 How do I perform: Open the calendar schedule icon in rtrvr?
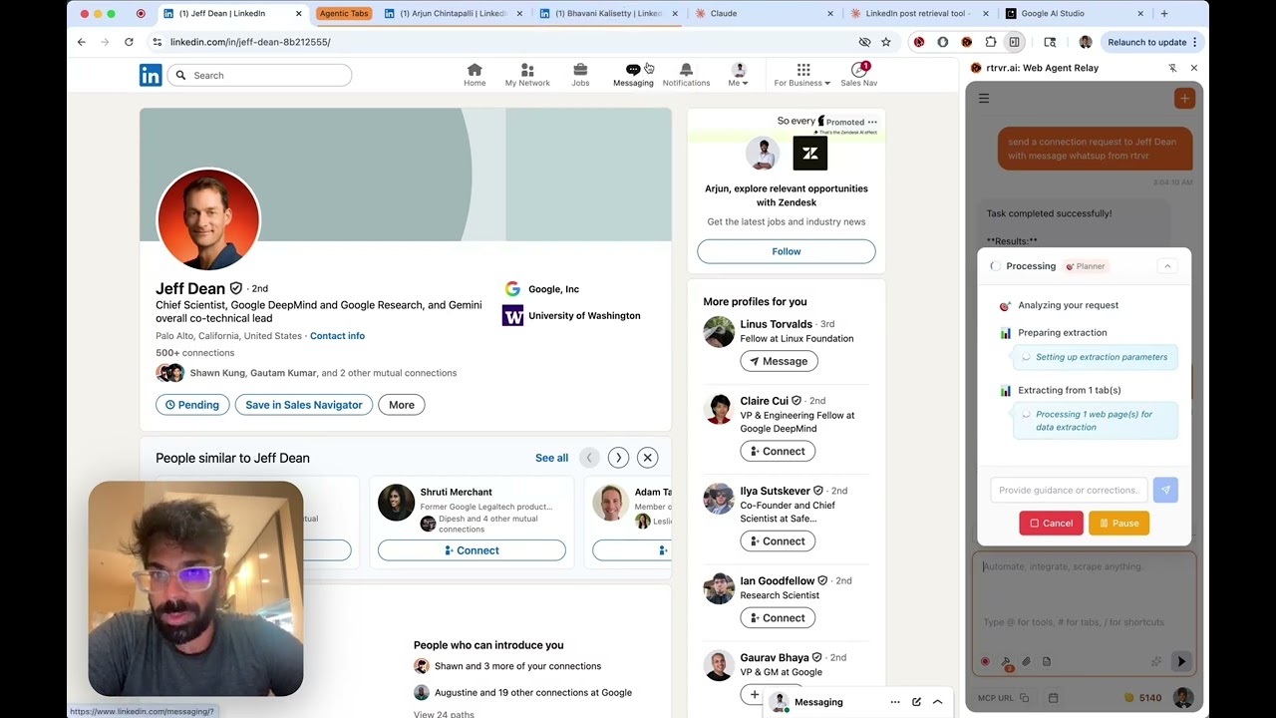(x=1053, y=698)
